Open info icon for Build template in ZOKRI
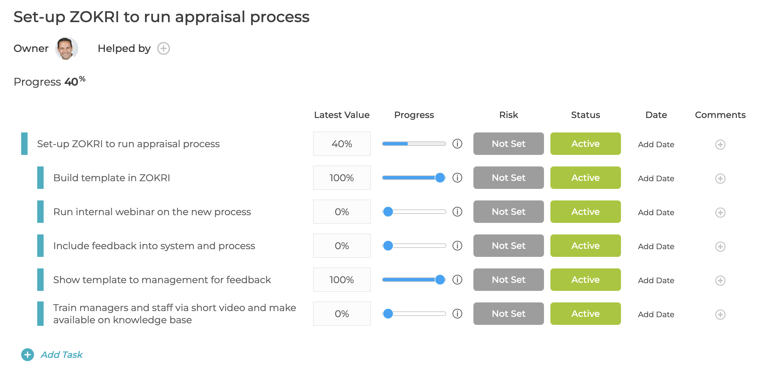The height and width of the screenshot is (372, 773). coord(457,178)
